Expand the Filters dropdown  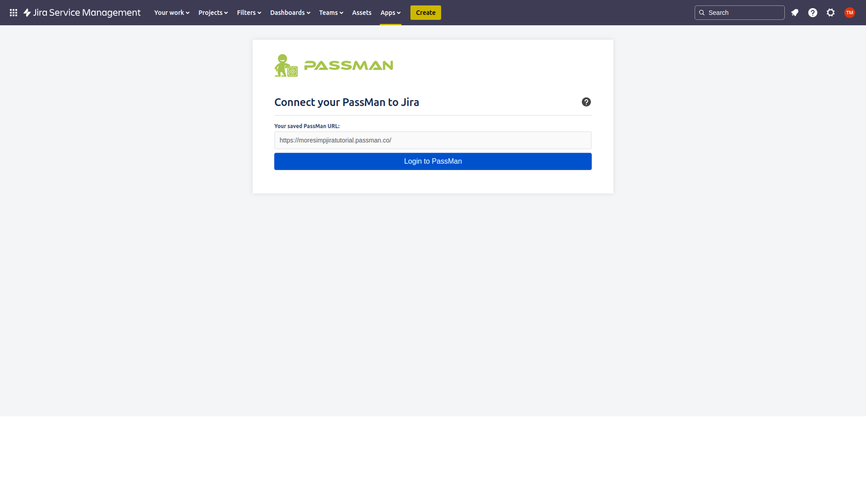coord(249,12)
